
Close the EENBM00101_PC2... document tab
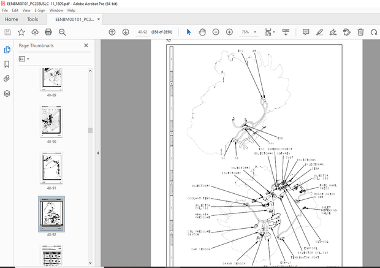click(x=99, y=19)
